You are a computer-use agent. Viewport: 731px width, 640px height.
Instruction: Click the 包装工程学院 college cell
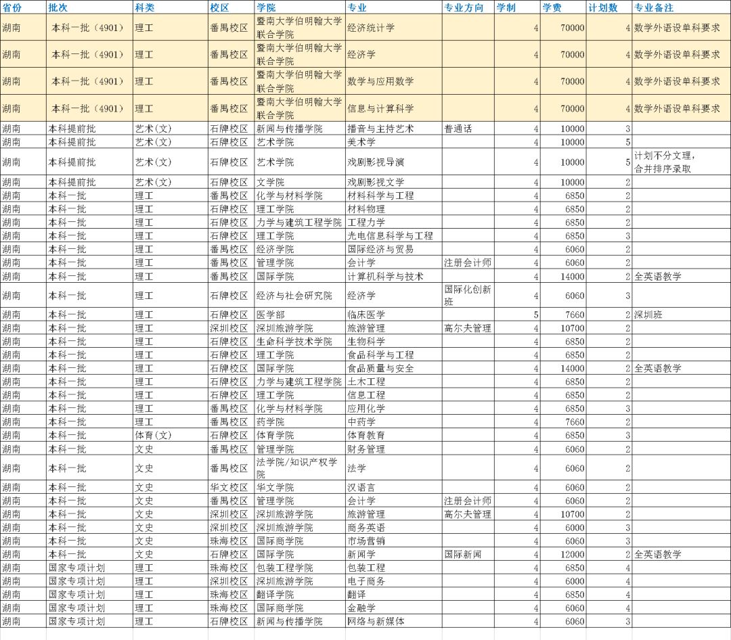coord(299,568)
